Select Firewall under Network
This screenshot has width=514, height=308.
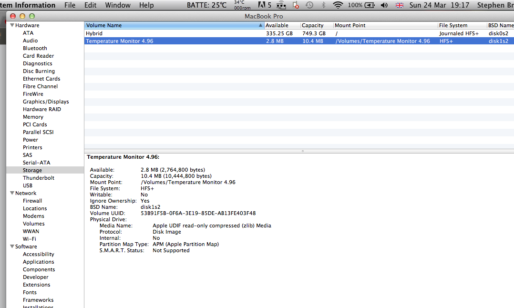pos(32,201)
